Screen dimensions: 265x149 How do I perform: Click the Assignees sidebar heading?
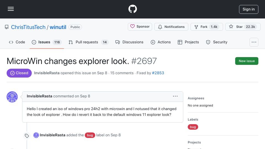(x=196, y=98)
